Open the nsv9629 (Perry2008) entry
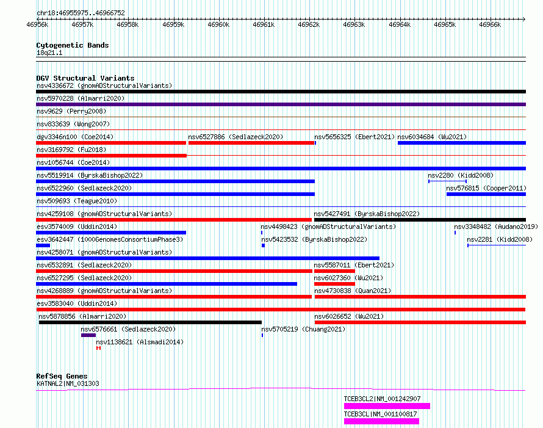This screenshot has height=428, width=543. [71, 111]
